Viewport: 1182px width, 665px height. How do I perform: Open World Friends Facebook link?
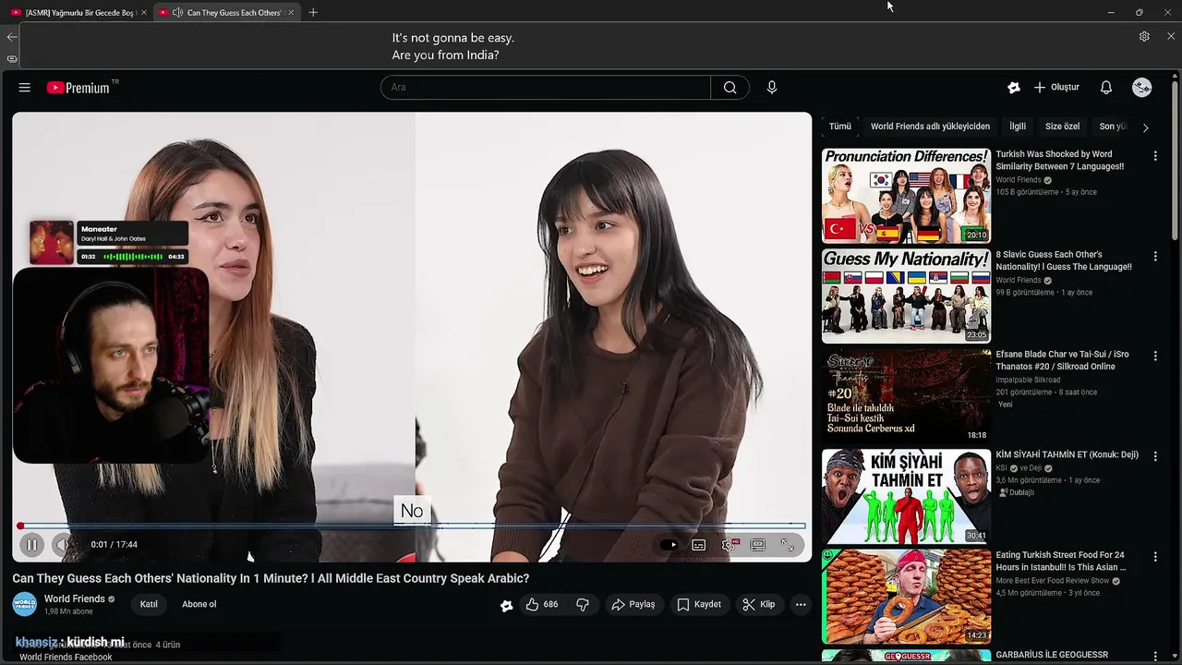tap(66, 658)
